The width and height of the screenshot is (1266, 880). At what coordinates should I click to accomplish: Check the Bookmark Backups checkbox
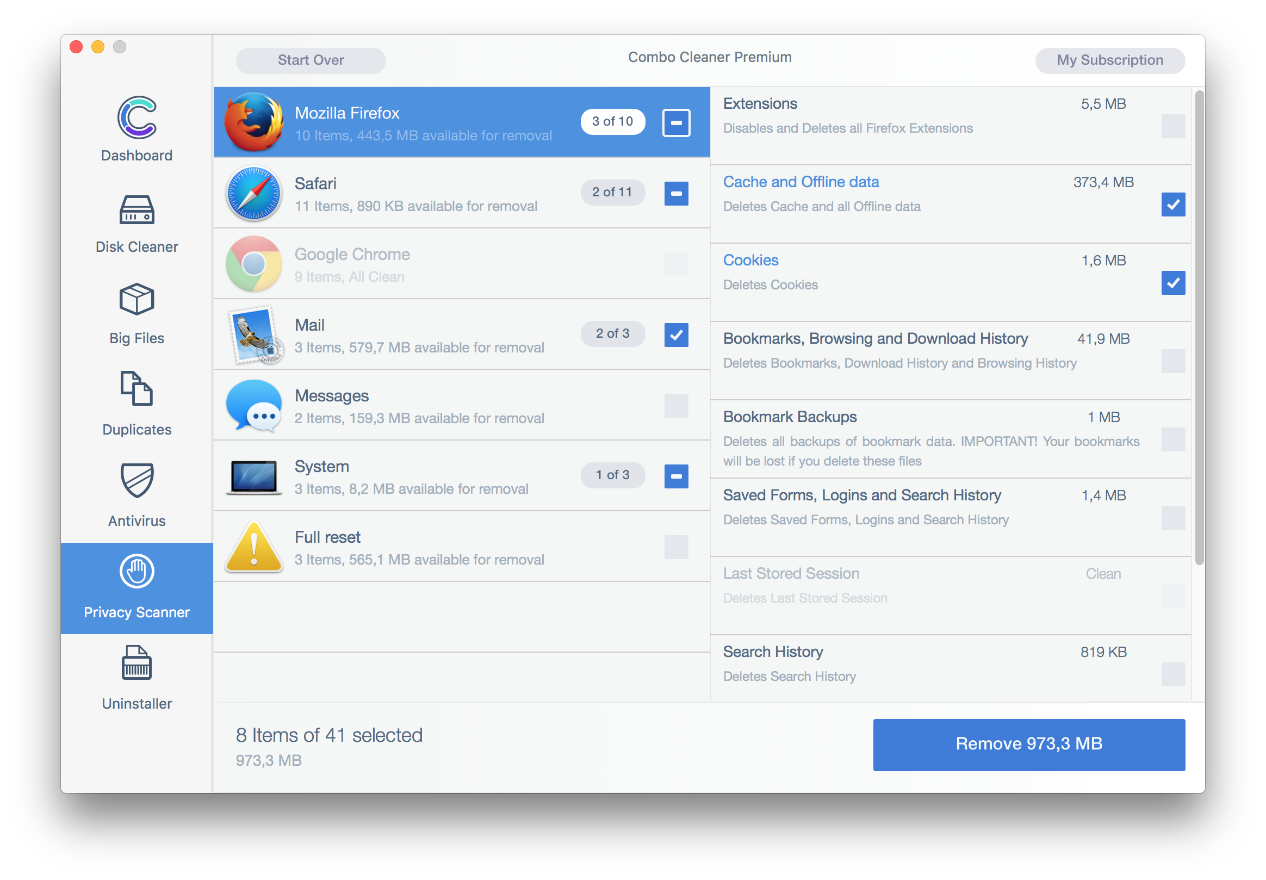[1174, 439]
